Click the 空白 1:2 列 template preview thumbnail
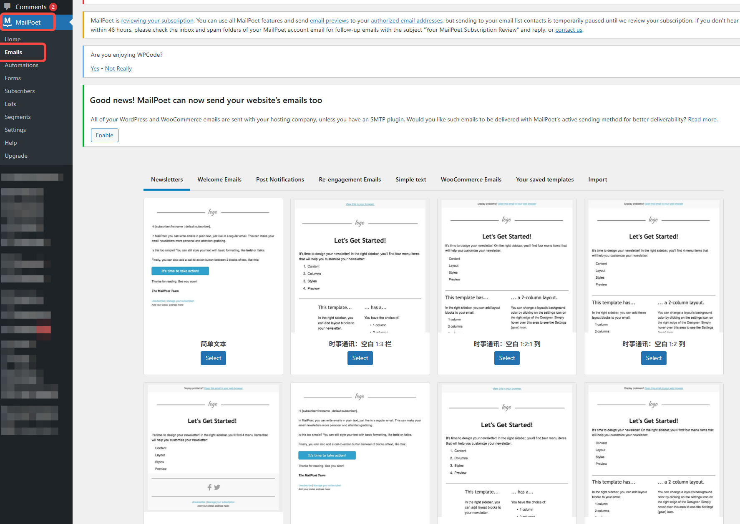The image size is (740, 524). pyautogui.click(x=654, y=266)
